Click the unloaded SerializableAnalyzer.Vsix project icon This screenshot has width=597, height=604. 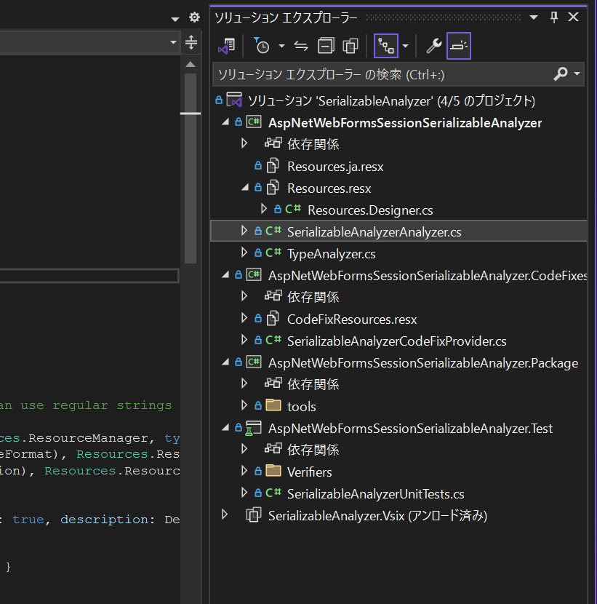tap(254, 515)
